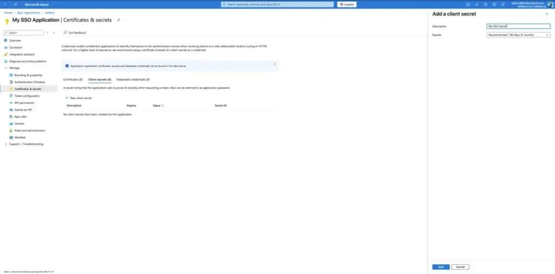Open the admin account avatar menu
The image size is (555, 274).
(550, 4)
